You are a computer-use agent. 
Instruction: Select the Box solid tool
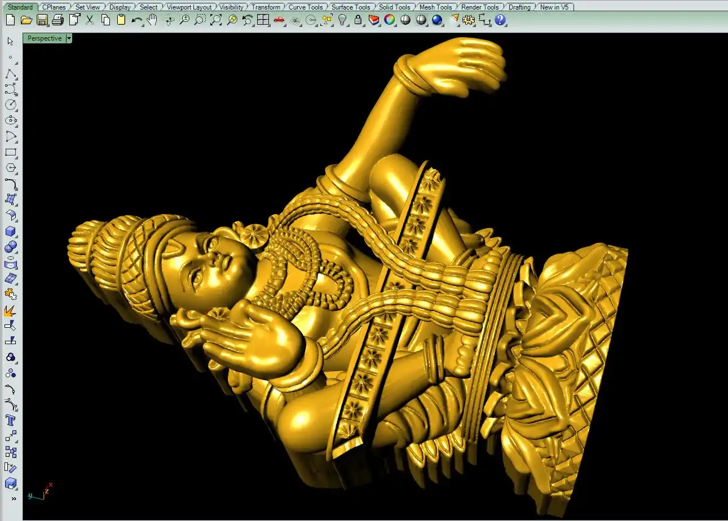[11, 231]
